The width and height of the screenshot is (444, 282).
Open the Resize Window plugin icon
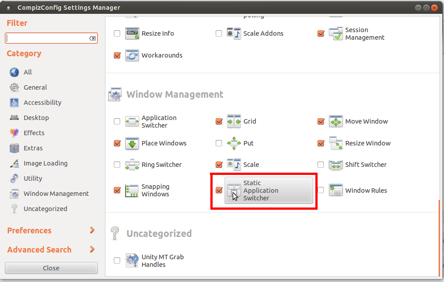click(x=336, y=143)
